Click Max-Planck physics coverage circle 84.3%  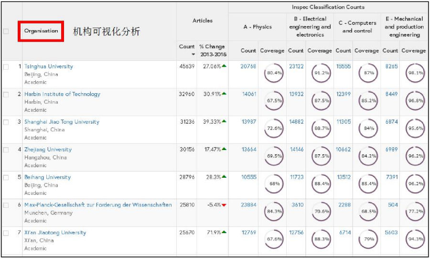[273, 212]
